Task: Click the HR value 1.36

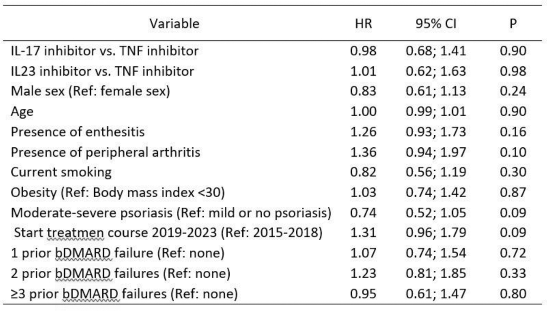Action: (x=364, y=152)
